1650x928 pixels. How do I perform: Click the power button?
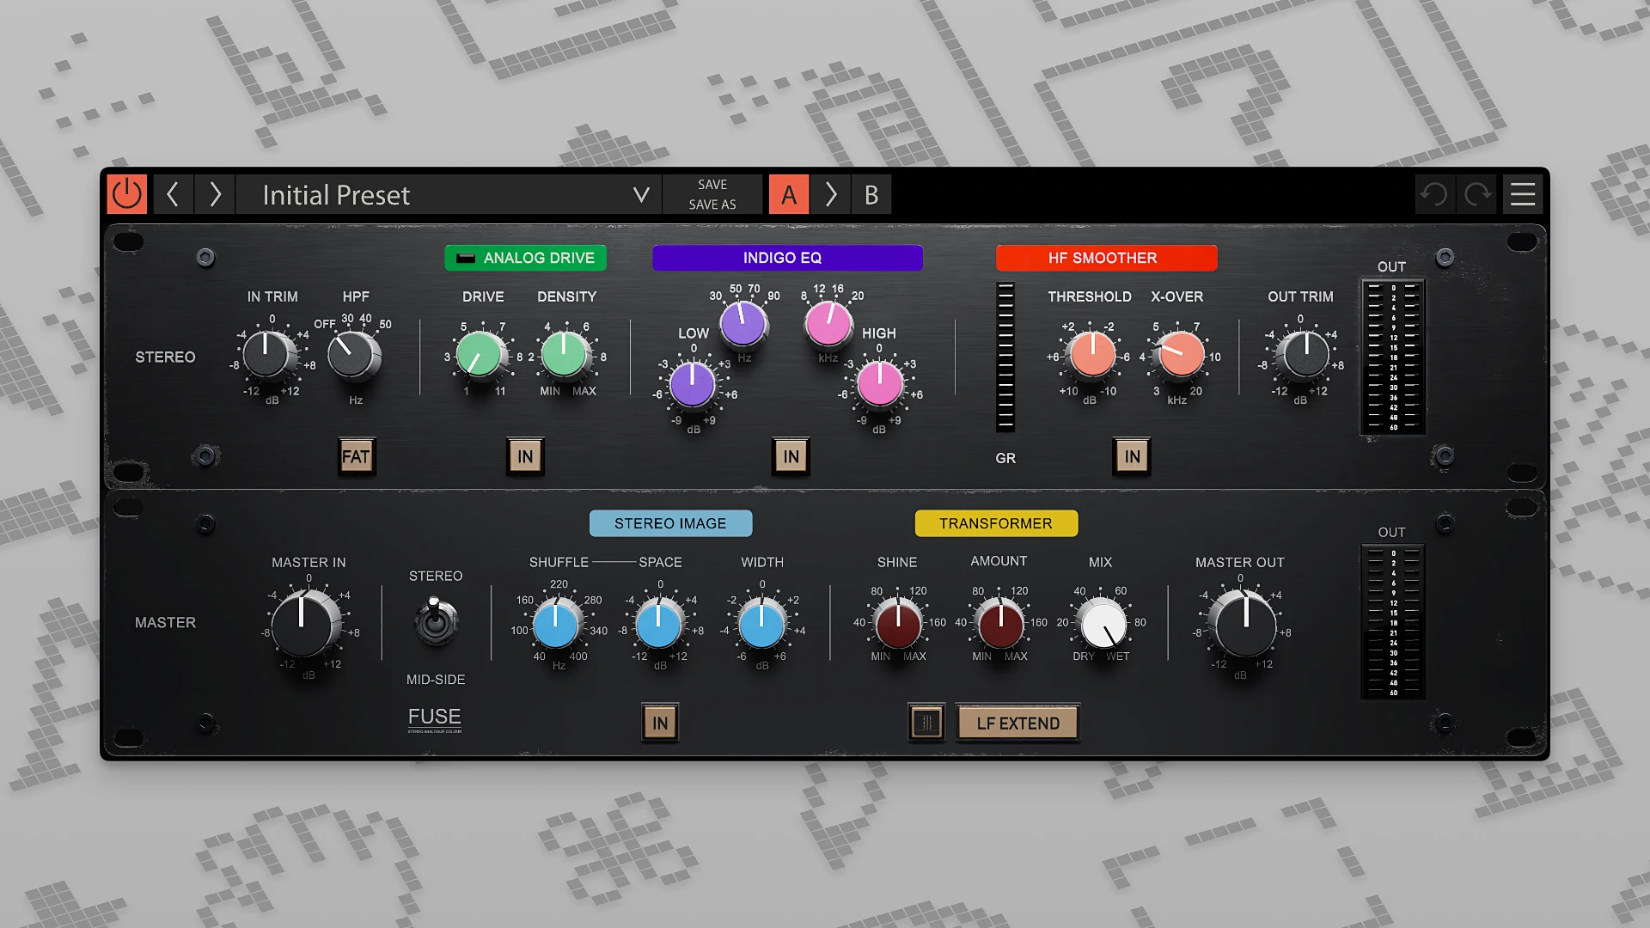click(x=127, y=194)
